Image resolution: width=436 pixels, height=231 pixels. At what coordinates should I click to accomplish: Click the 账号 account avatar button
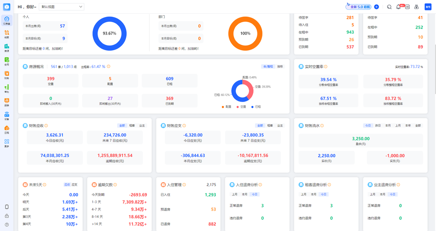[x=428, y=7]
